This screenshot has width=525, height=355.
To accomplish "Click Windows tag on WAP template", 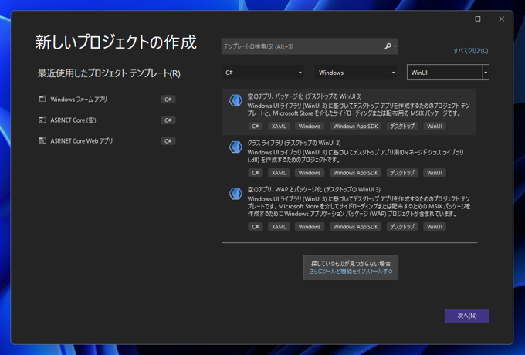I will (x=310, y=227).
